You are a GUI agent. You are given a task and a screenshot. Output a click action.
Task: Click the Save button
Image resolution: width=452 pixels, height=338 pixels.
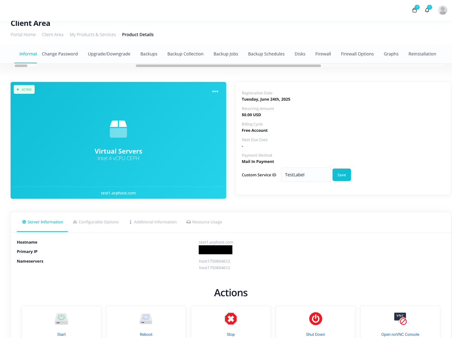pyautogui.click(x=342, y=175)
